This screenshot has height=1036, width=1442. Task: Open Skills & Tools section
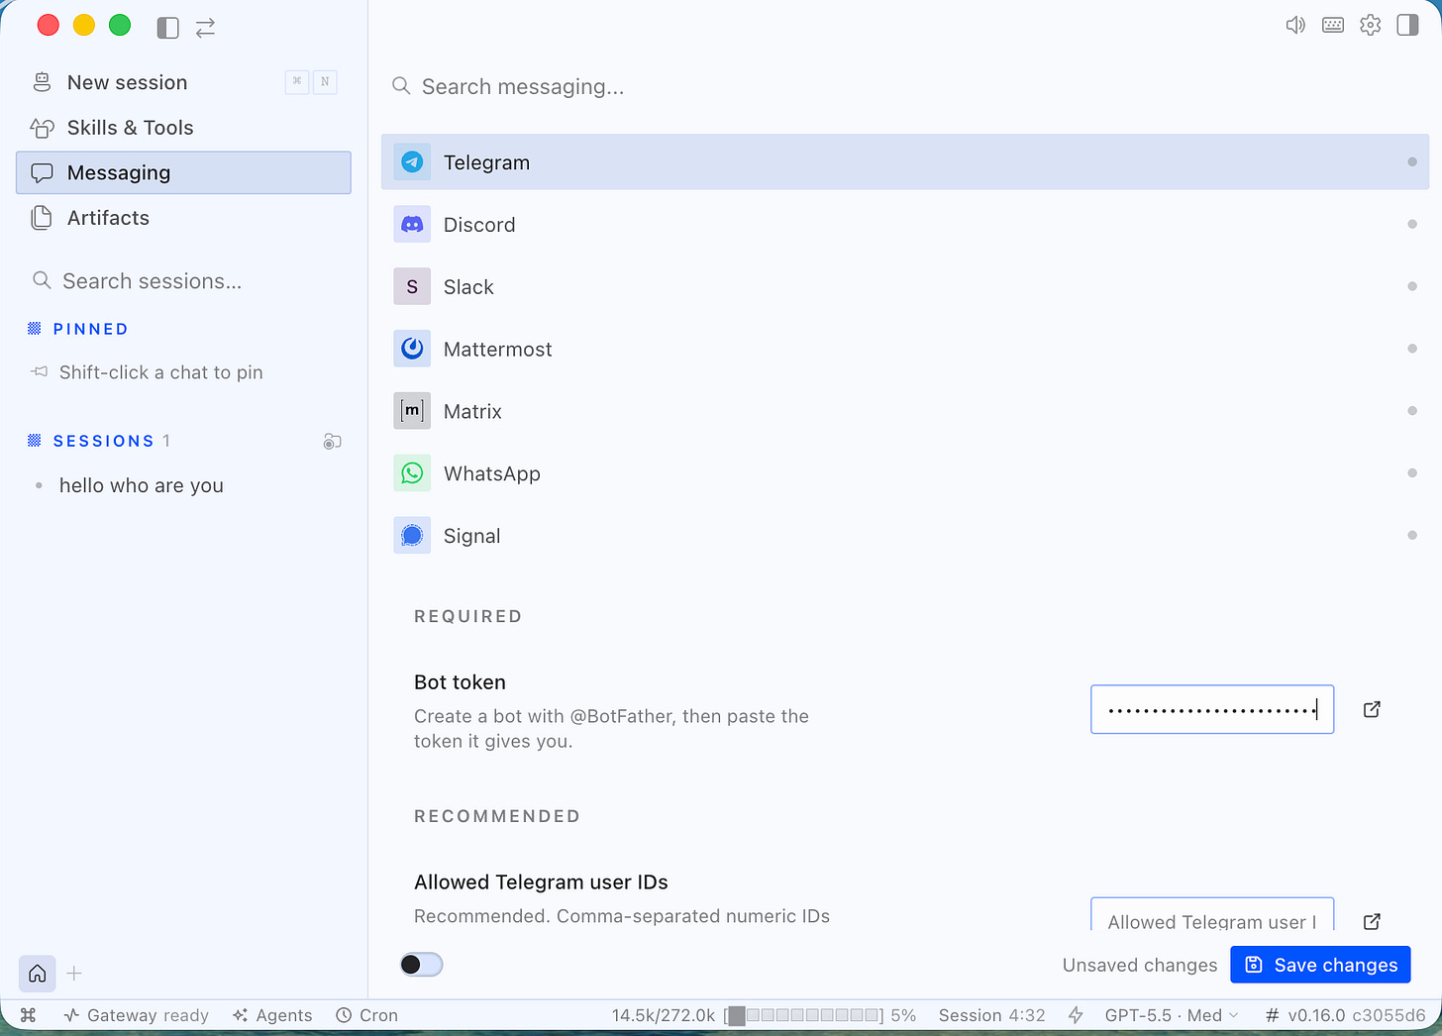coord(184,128)
